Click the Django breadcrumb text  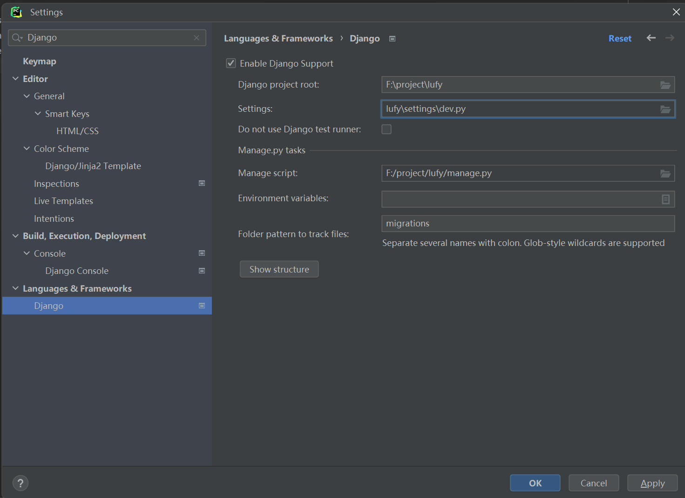(x=365, y=39)
